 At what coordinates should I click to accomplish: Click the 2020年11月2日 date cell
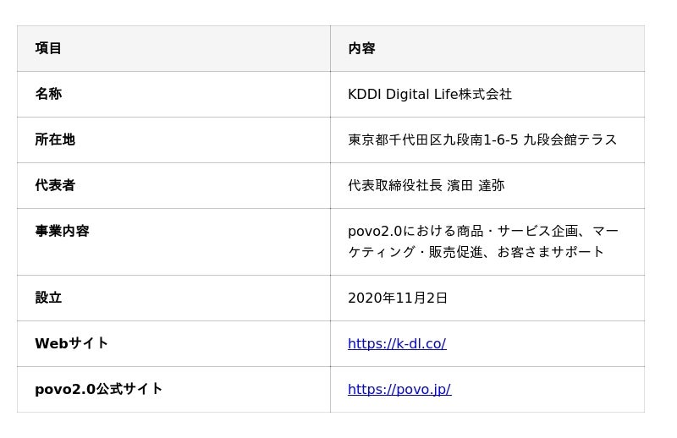(x=397, y=298)
